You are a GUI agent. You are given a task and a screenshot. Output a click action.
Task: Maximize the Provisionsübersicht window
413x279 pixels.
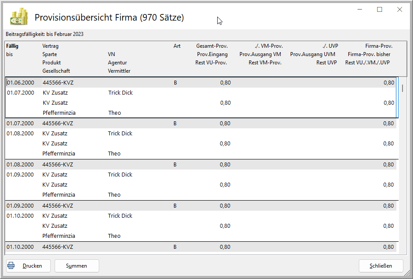coord(379,10)
